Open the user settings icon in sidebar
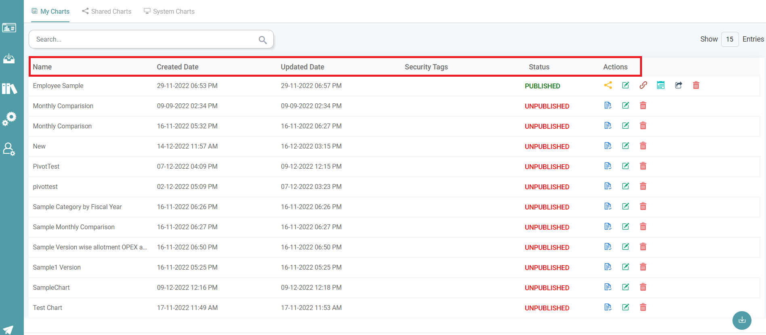This screenshot has height=335, width=766. pos(9,149)
